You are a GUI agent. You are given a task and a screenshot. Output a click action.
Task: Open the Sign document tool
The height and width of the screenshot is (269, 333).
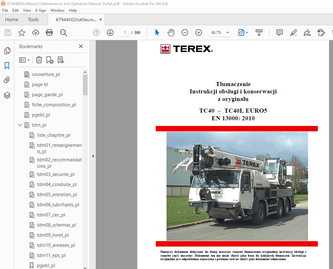click(x=307, y=33)
